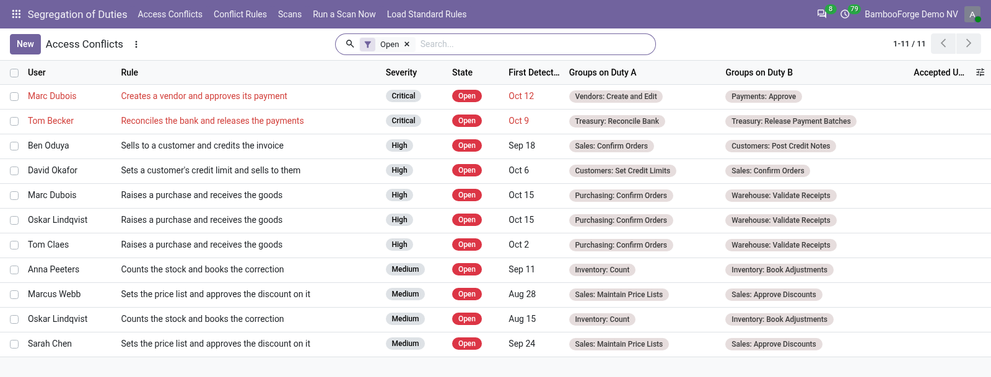This screenshot has height=377, width=991.
Task: Open the actions kebab menu
Action: [136, 45]
